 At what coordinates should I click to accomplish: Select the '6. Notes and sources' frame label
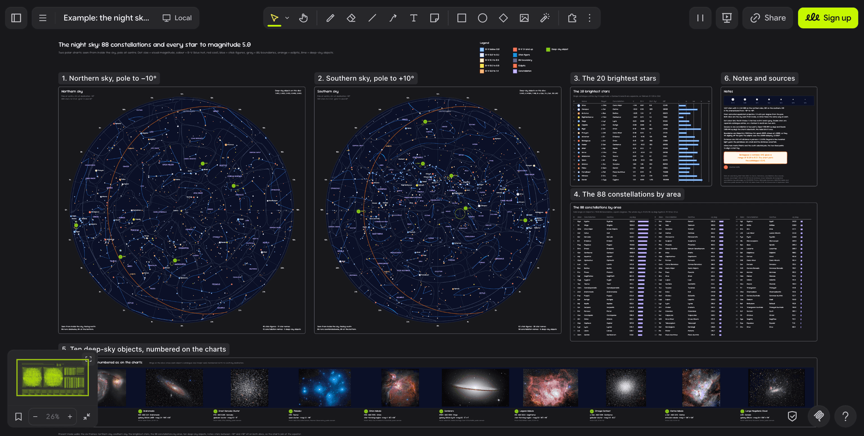pyautogui.click(x=760, y=78)
